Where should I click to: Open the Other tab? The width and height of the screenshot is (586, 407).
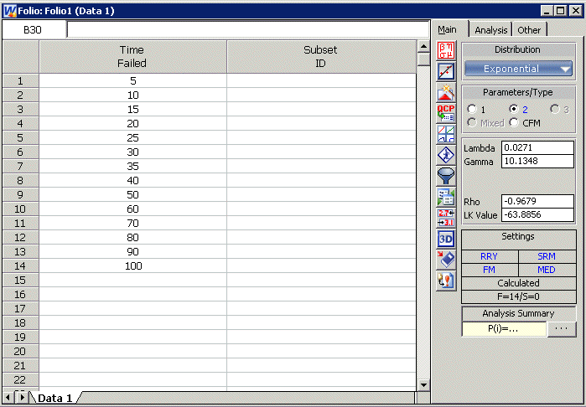pyautogui.click(x=529, y=30)
